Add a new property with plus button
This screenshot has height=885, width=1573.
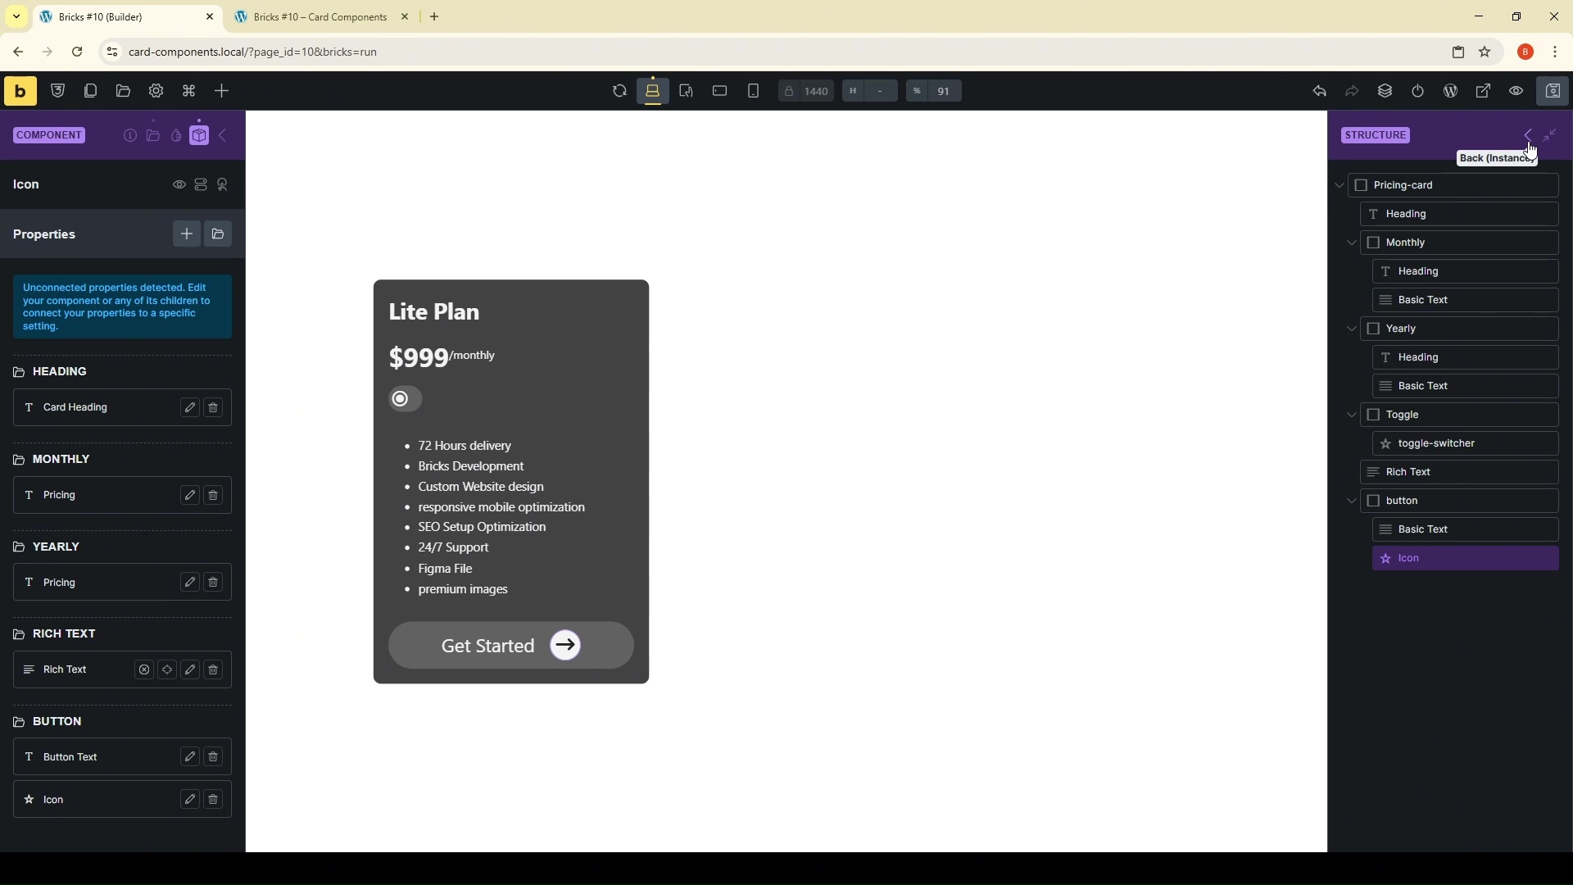[x=187, y=234]
